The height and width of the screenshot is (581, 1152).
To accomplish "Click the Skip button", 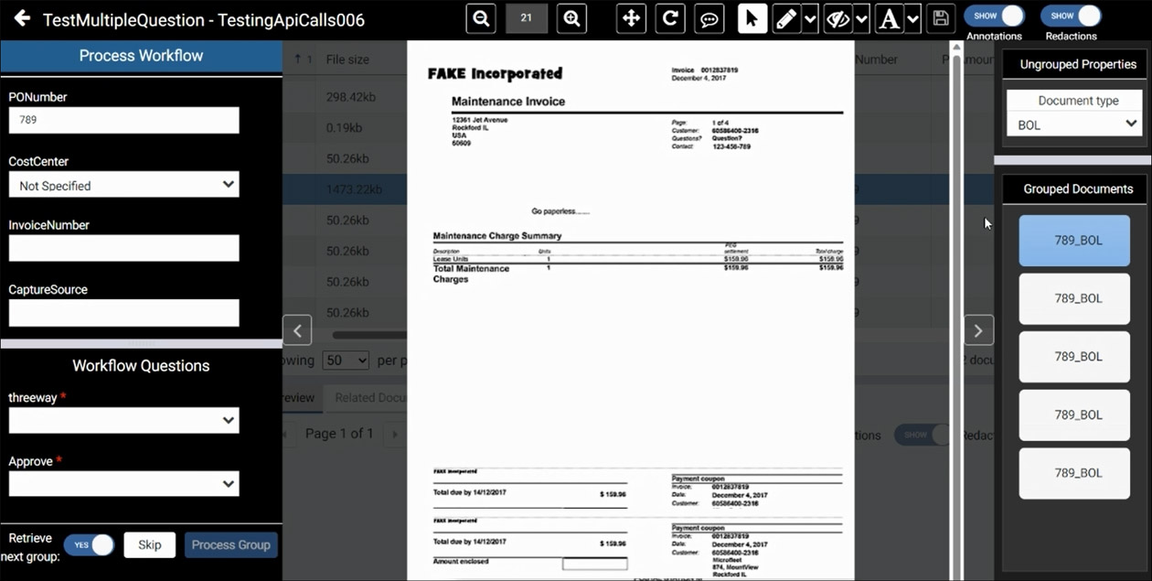I will [150, 544].
